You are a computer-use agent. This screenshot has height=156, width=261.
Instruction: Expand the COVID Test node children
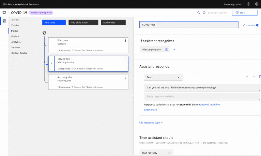point(52,63)
